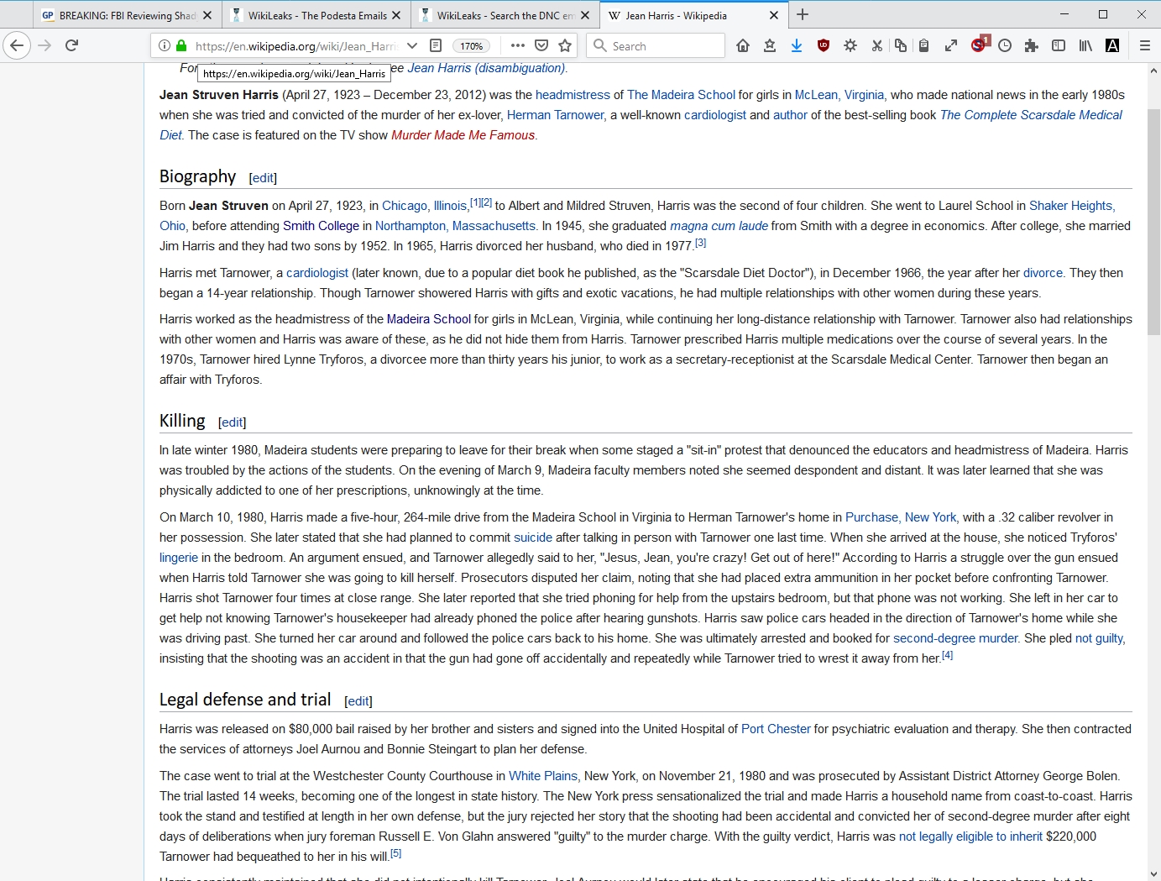The height and width of the screenshot is (881, 1161).
Task: Go back to the previous page
Action: [17, 45]
